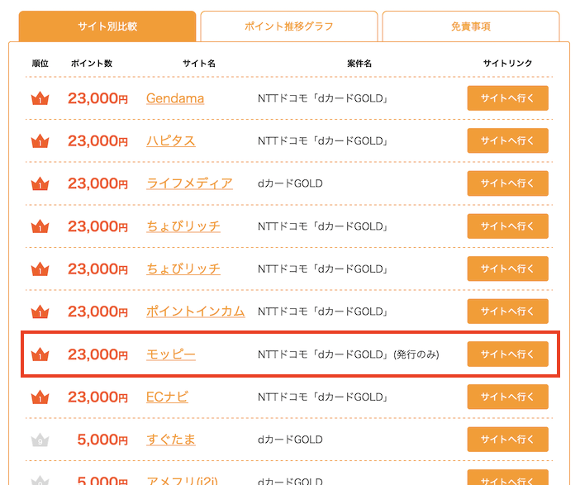Open the ハピタス site name link

171,141
